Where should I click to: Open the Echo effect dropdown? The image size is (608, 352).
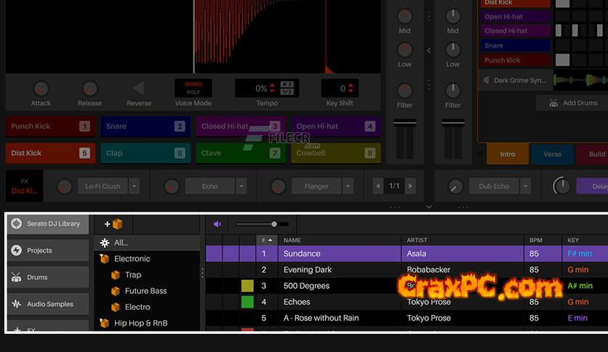pyautogui.click(x=241, y=186)
